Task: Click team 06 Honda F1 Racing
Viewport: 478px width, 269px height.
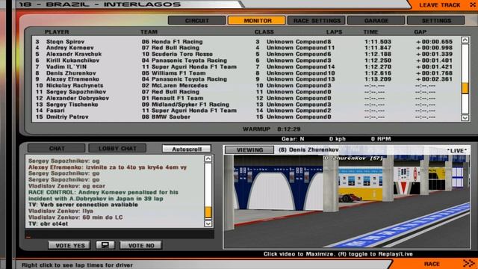Action: tap(173, 42)
